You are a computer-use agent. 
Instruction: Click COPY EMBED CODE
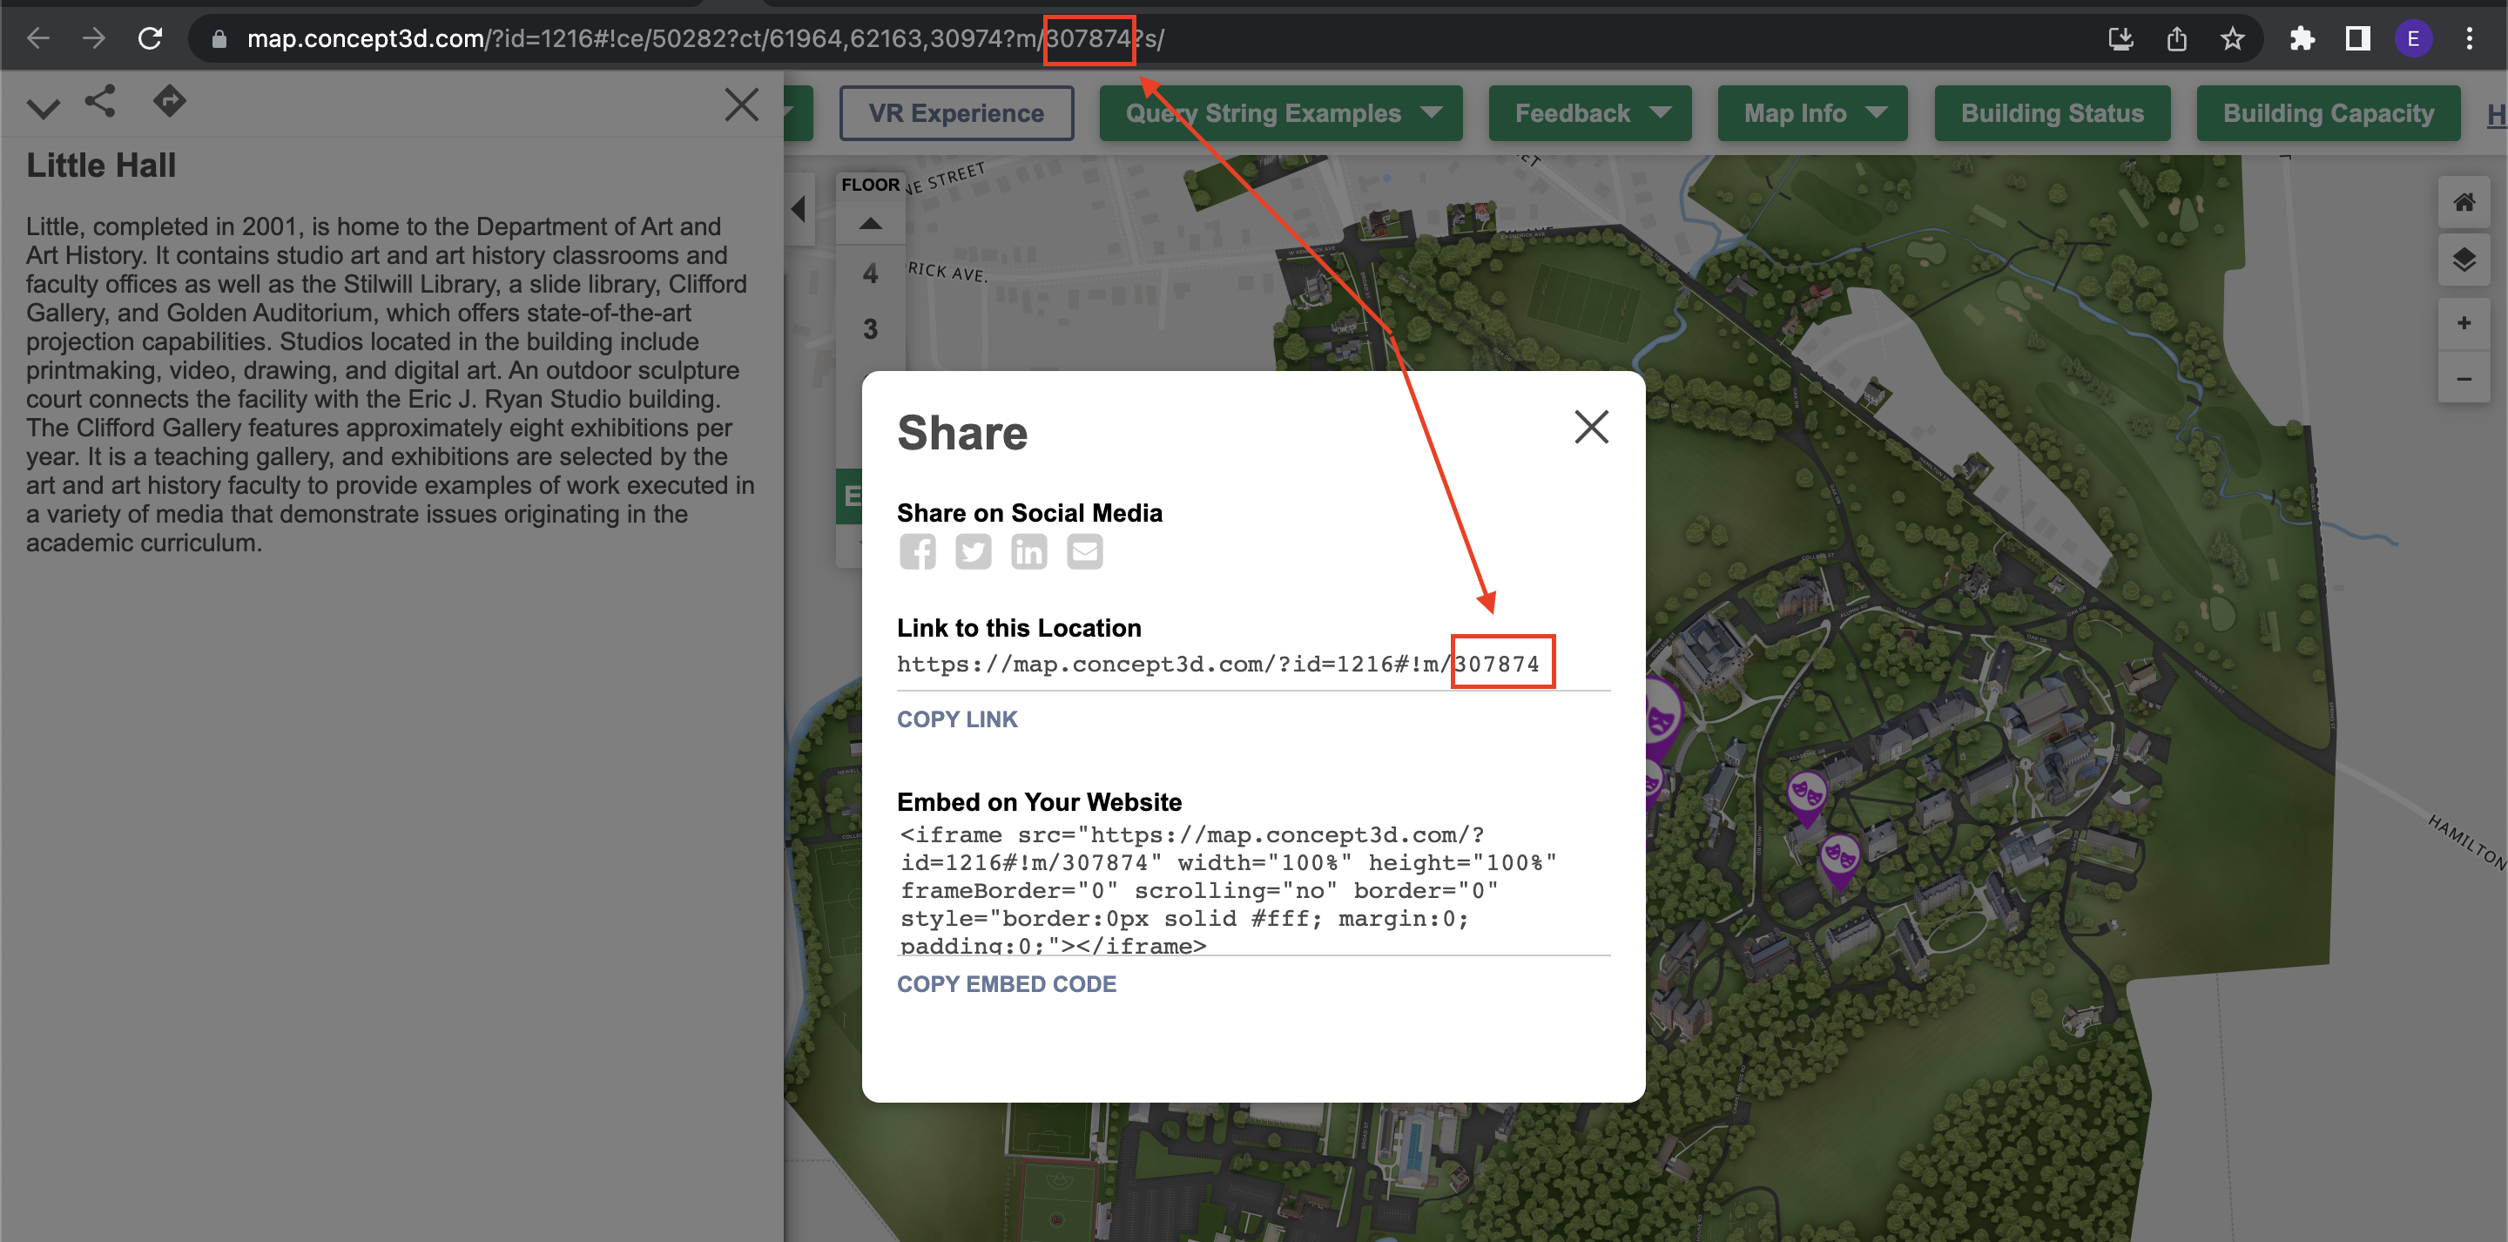(x=1006, y=985)
